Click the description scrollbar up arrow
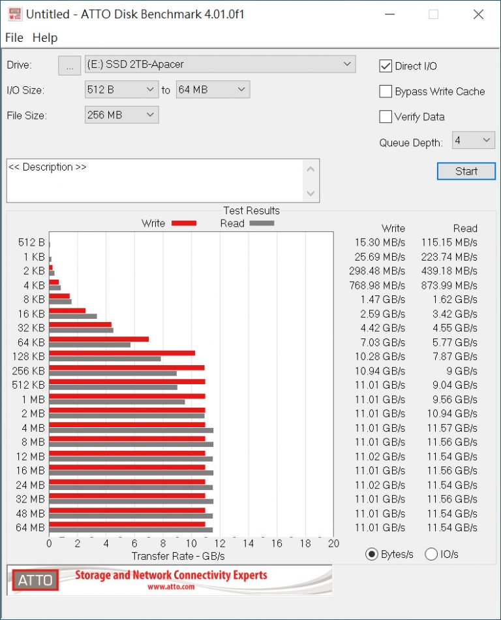501x620 pixels. [311, 169]
